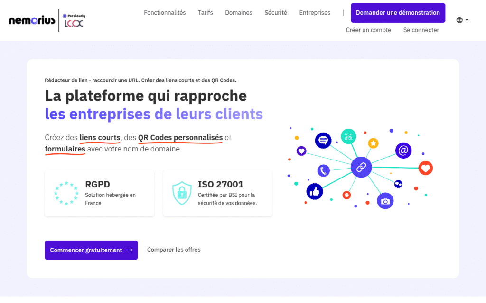Click the central chain link icon
Screen dimensions: 486x303
361,167
